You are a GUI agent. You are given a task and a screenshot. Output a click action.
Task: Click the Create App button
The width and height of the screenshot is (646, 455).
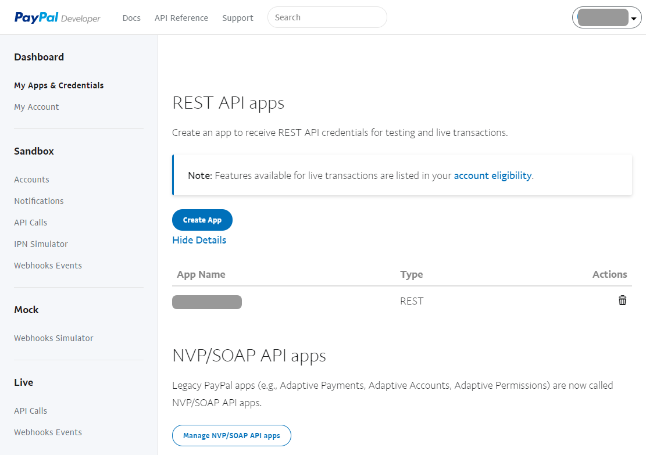coord(202,220)
